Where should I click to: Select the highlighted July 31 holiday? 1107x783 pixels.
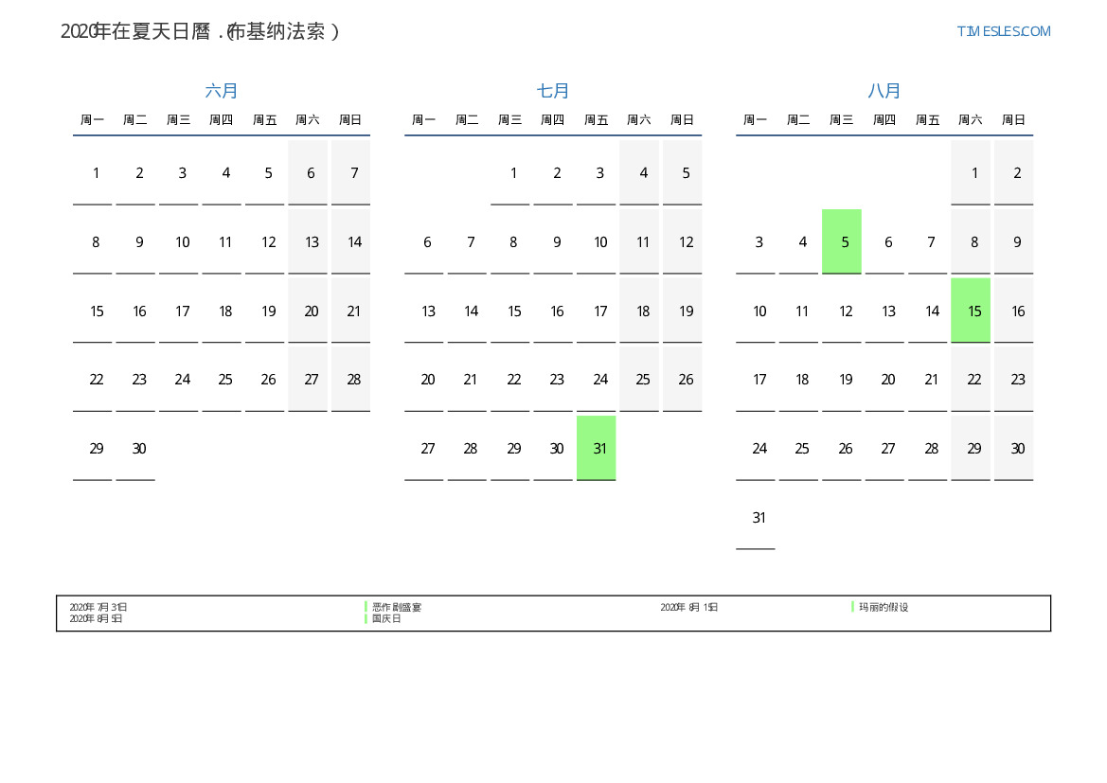(x=597, y=449)
